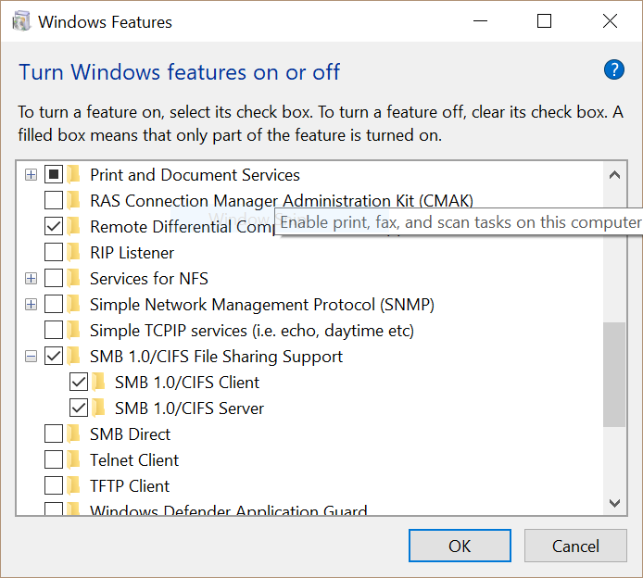The height and width of the screenshot is (578, 643).
Task: Select the Services for NFS label
Action: [x=149, y=278]
